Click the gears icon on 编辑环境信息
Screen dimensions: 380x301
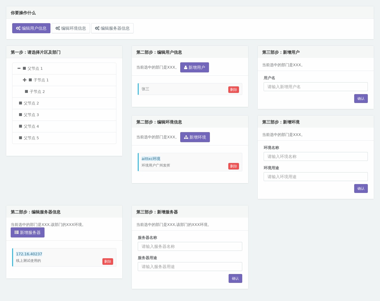(58, 28)
